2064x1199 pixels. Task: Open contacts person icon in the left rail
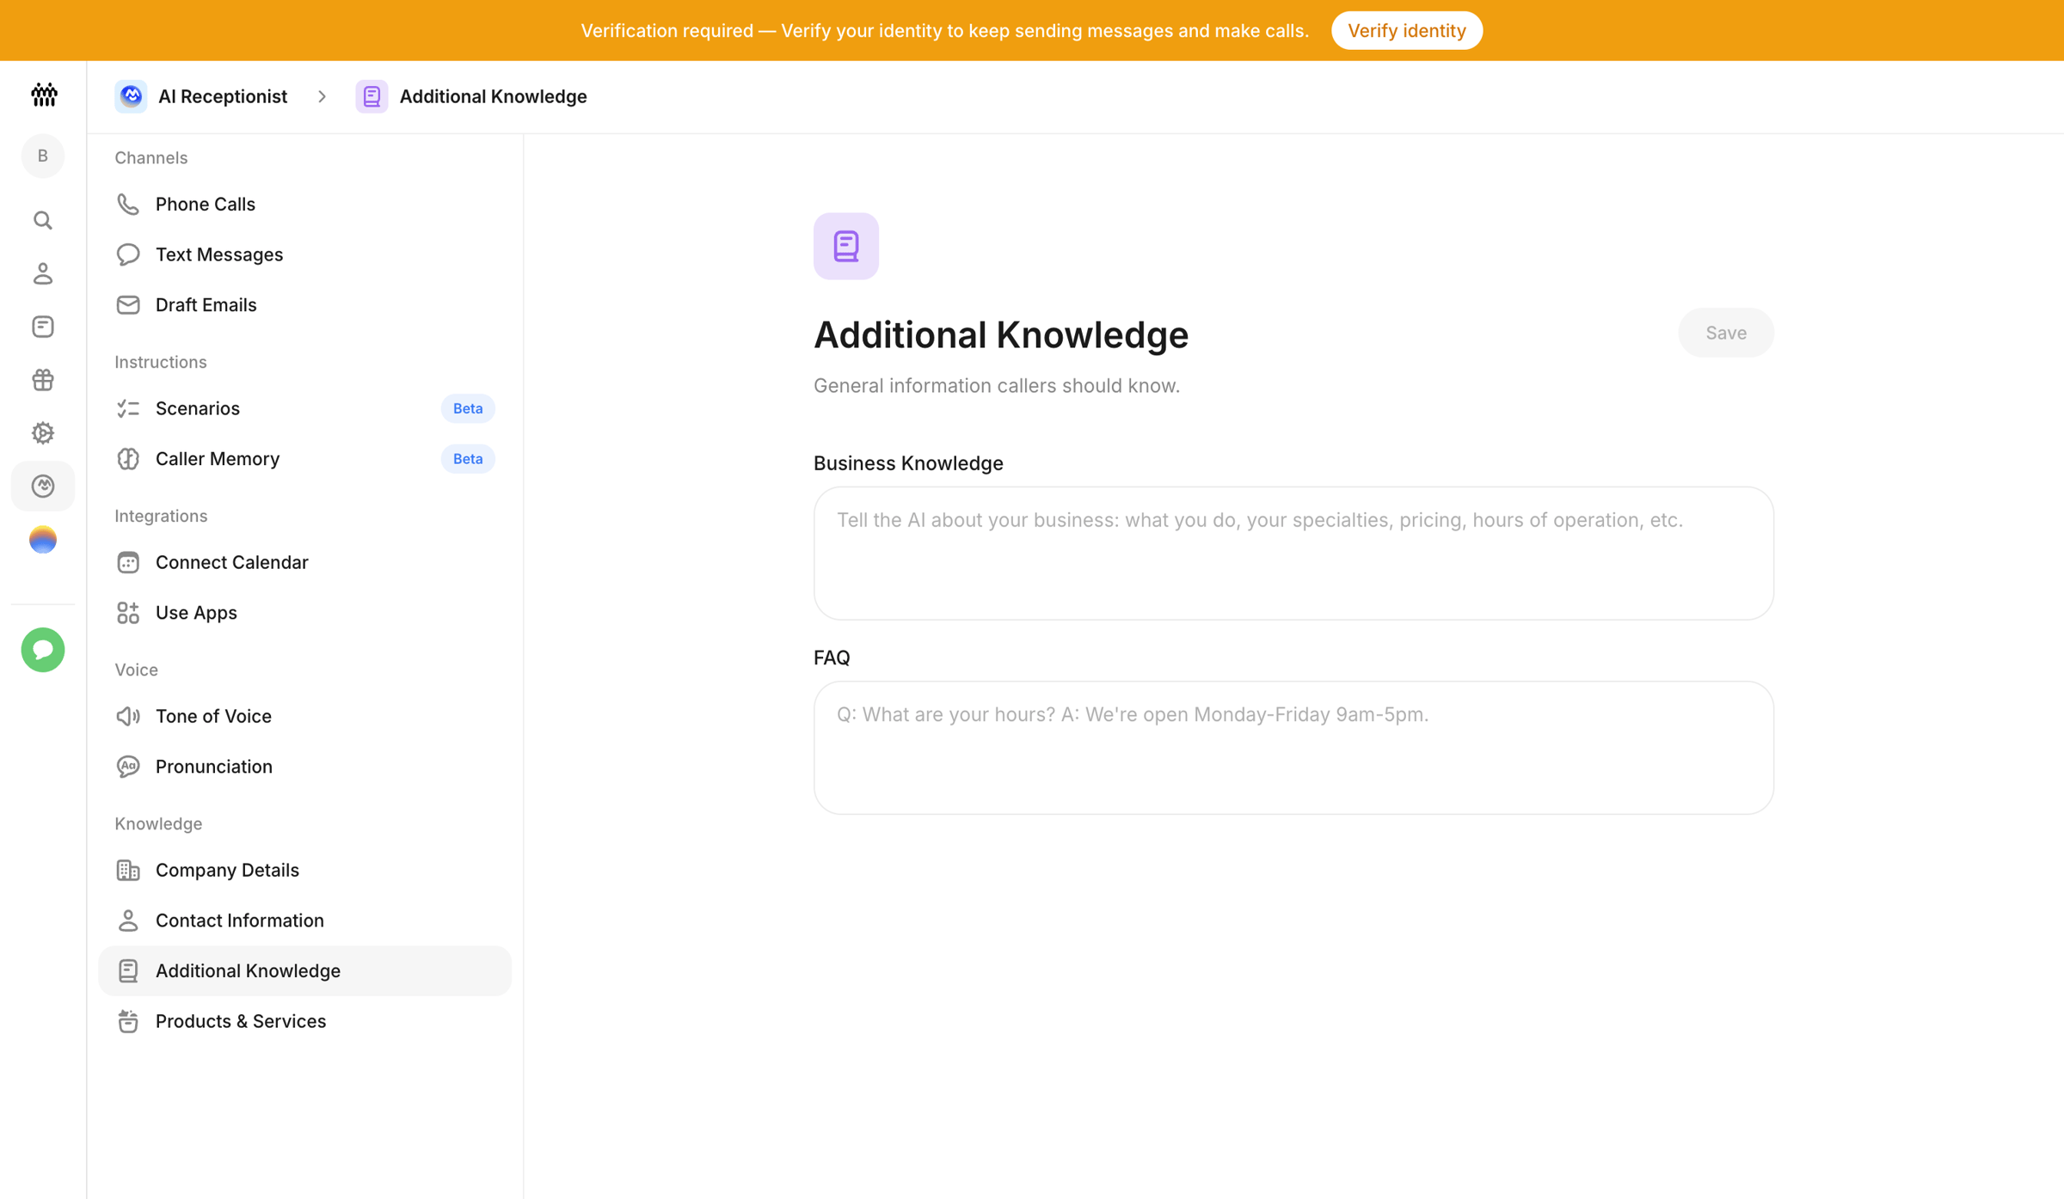coord(43,274)
